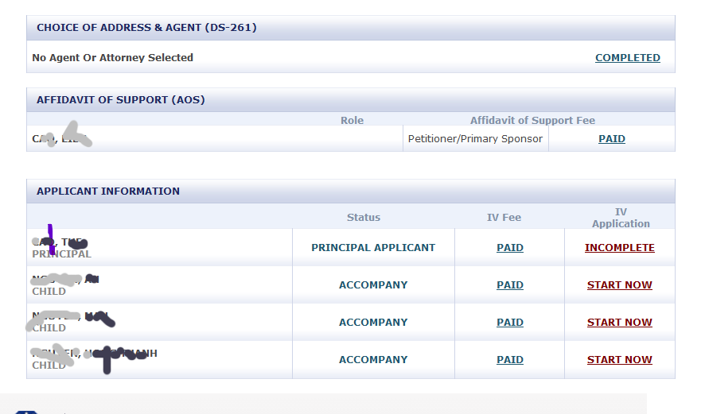Click the Status column header
This screenshot has height=414, width=705.
click(x=364, y=217)
